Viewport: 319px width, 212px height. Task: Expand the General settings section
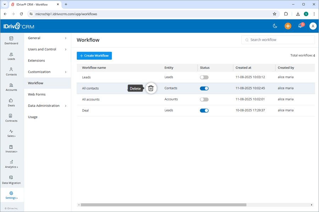34,38
